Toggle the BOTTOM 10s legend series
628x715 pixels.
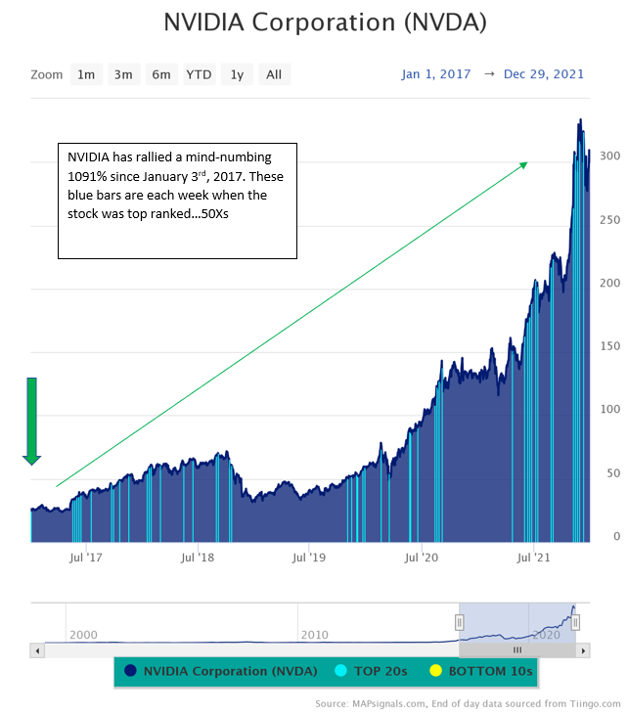(481, 671)
